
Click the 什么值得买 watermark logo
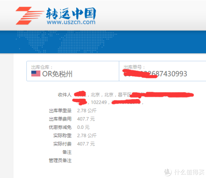coord(184,172)
